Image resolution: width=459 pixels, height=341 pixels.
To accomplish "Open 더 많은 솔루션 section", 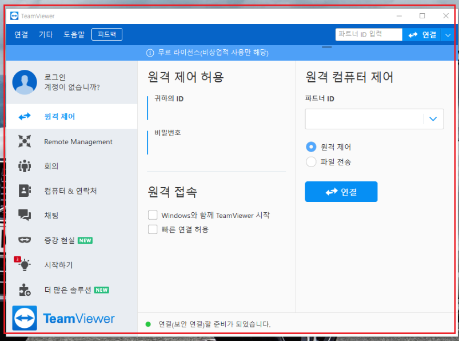I will 71,290.
